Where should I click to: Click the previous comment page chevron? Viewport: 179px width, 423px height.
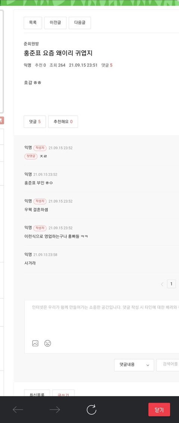click(x=162, y=284)
